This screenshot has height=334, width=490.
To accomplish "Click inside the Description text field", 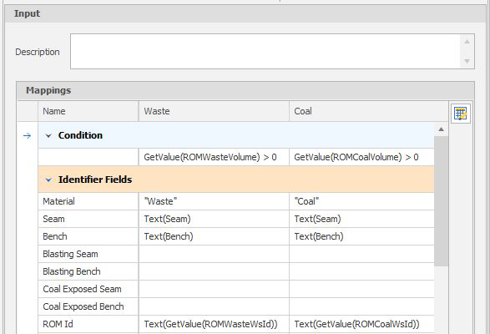I will coord(265,51).
